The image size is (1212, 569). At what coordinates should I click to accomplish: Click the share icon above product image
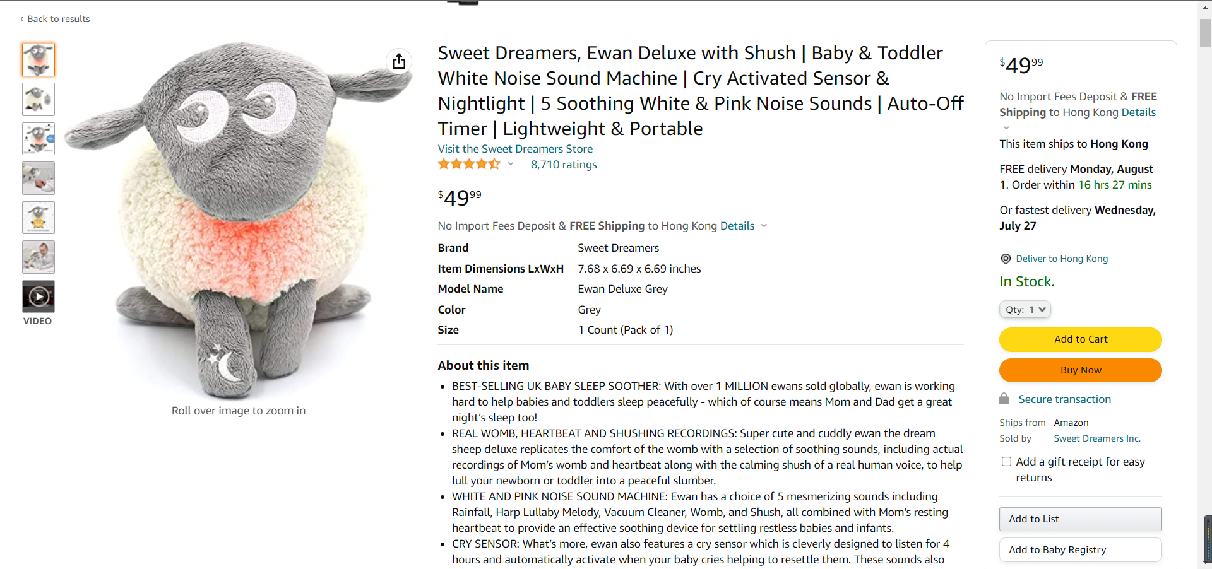pyautogui.click(x=399, y=61)
